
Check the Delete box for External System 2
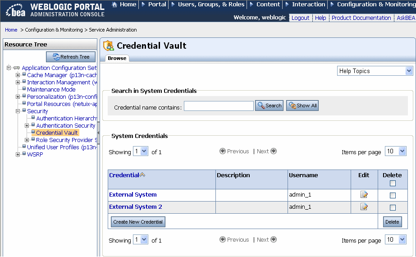click(x=393, y=207)
